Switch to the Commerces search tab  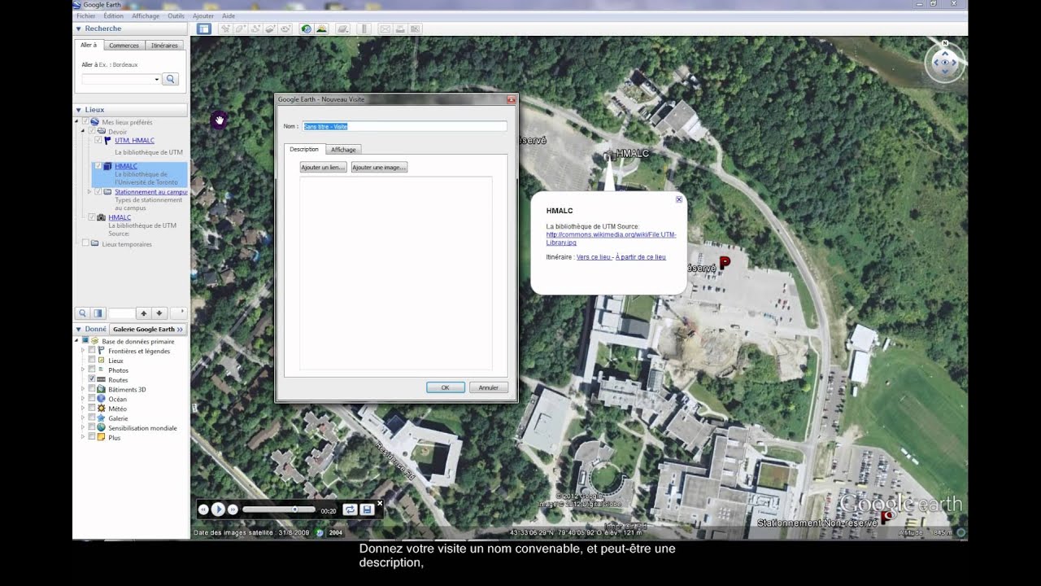124,46
